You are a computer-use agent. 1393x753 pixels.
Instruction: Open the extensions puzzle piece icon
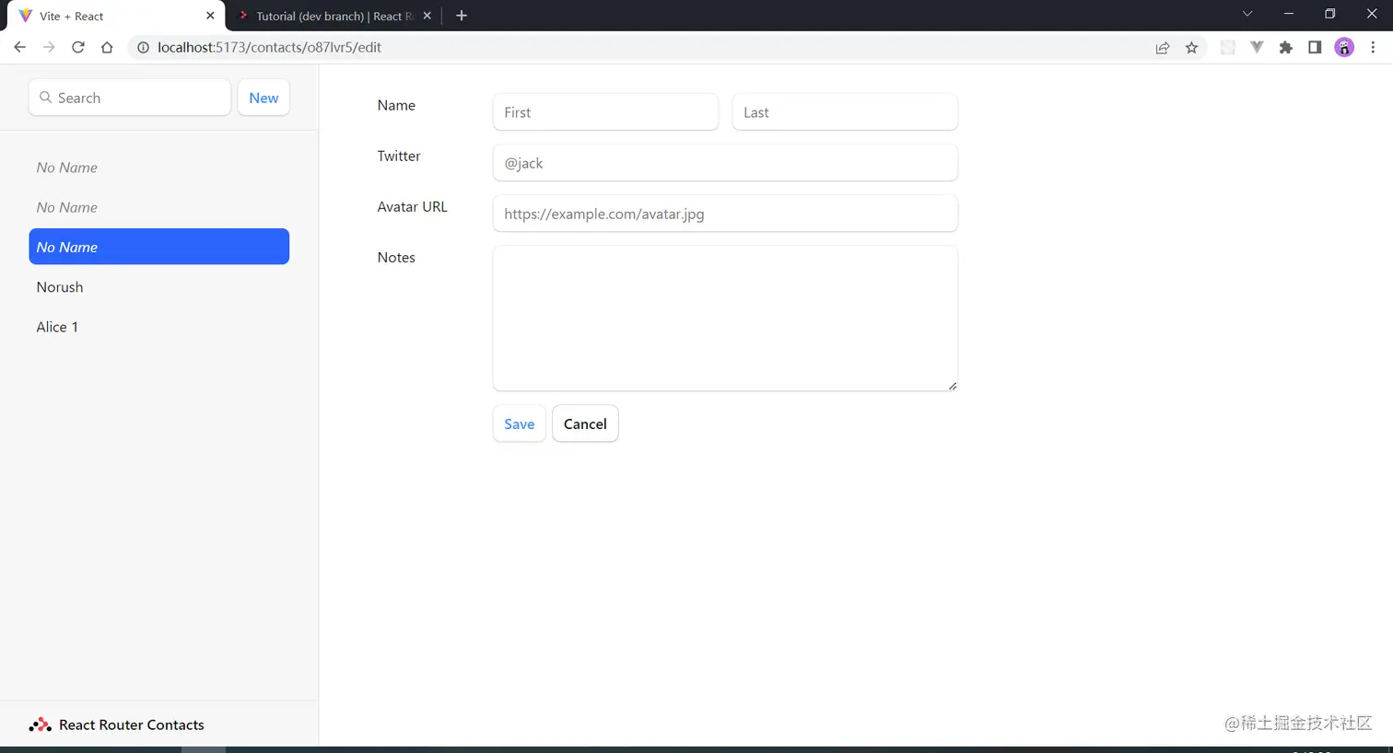click(x=1285, y=47)
